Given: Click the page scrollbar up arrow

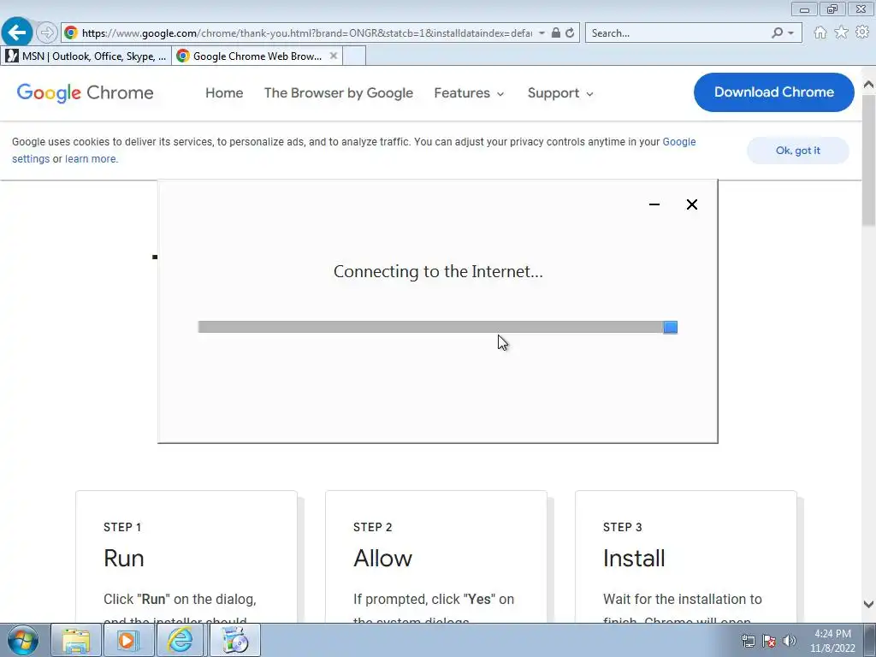Looking at the screenshot, I should click(868, 85).
